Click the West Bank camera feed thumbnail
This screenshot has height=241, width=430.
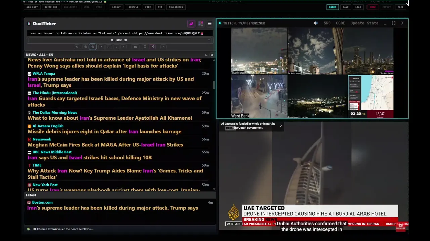(x=259, y=96)
